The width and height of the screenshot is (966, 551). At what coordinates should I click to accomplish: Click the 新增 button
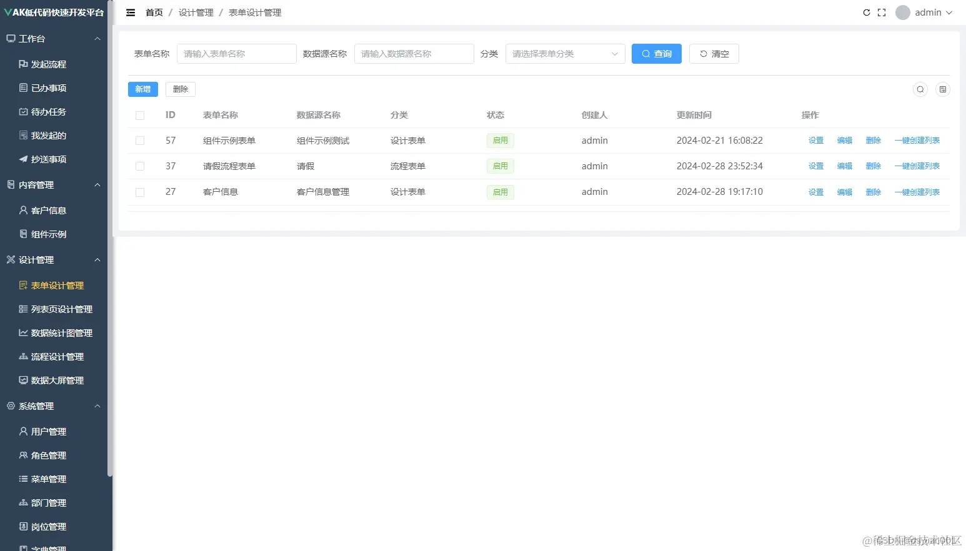coord(142,89)
